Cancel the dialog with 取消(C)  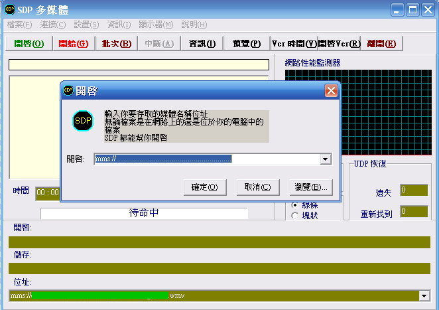click(x=257, y=187)
